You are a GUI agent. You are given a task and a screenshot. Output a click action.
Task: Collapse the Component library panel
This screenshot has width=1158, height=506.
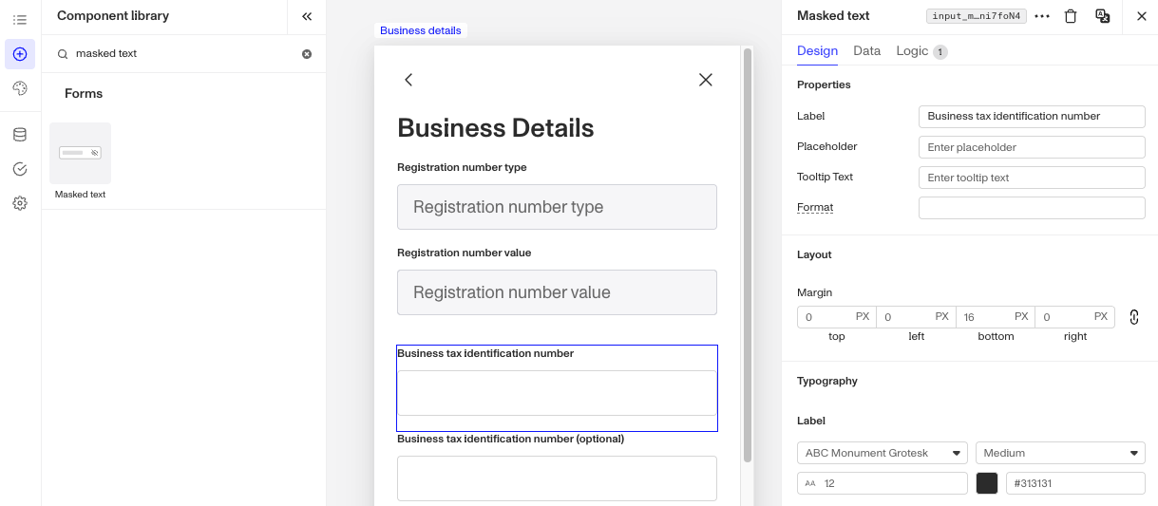pos(307,16)
